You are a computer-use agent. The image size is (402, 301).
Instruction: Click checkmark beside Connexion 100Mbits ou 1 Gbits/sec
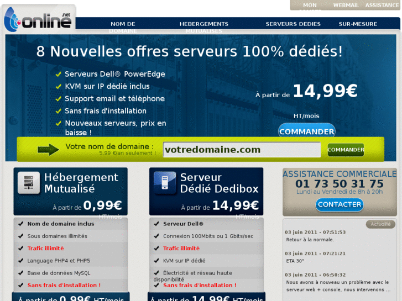tap(156, 236)
